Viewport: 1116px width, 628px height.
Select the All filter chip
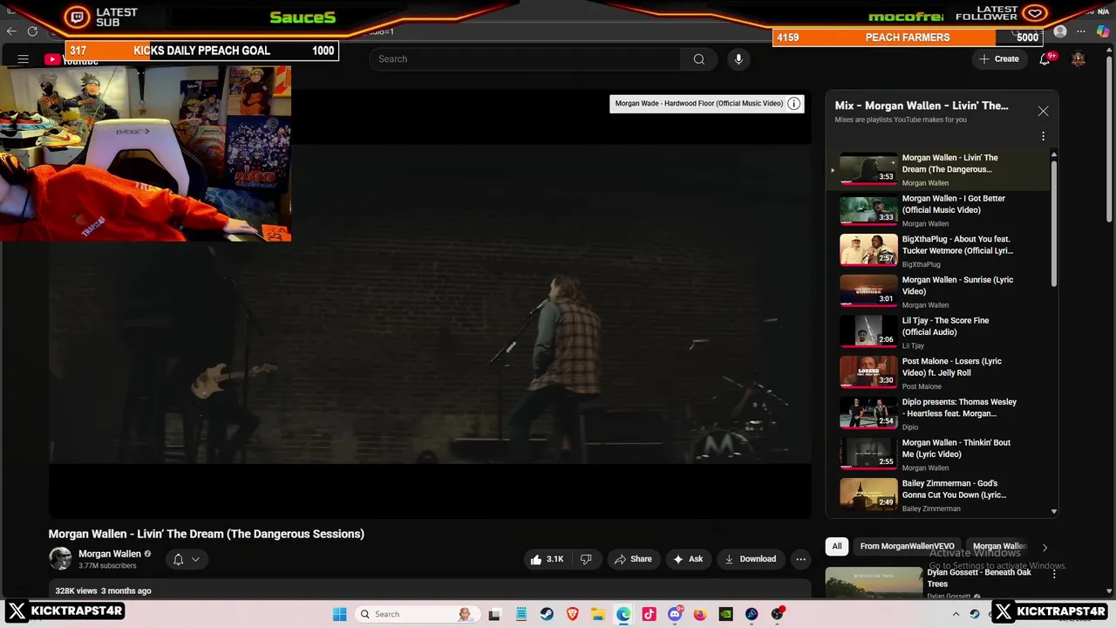[837, 546]
